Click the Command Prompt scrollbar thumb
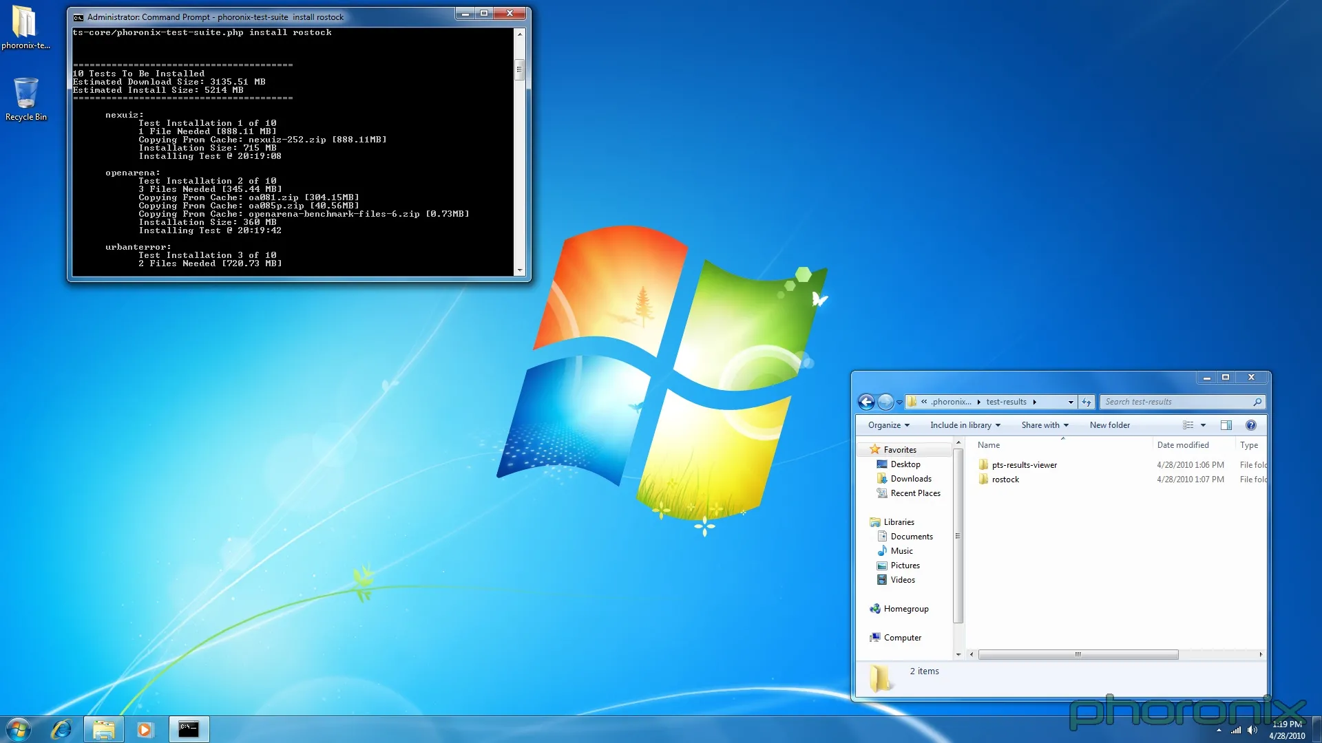This screenshot has height=743, width=1322. click(519, 70)
